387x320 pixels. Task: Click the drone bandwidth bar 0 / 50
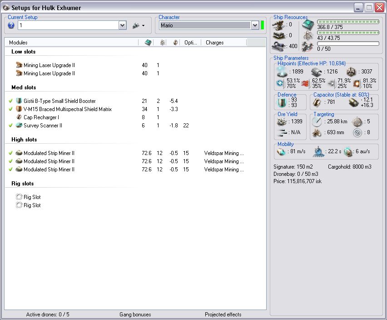pos(348,44)
